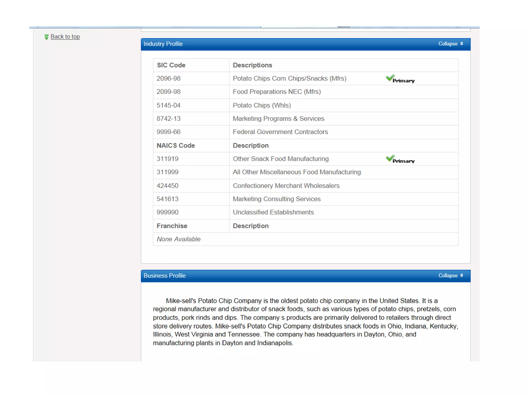This screenshot has height=396, width=528.
Task: Click Marketing Programs & Services description
Action: point(278,119)
